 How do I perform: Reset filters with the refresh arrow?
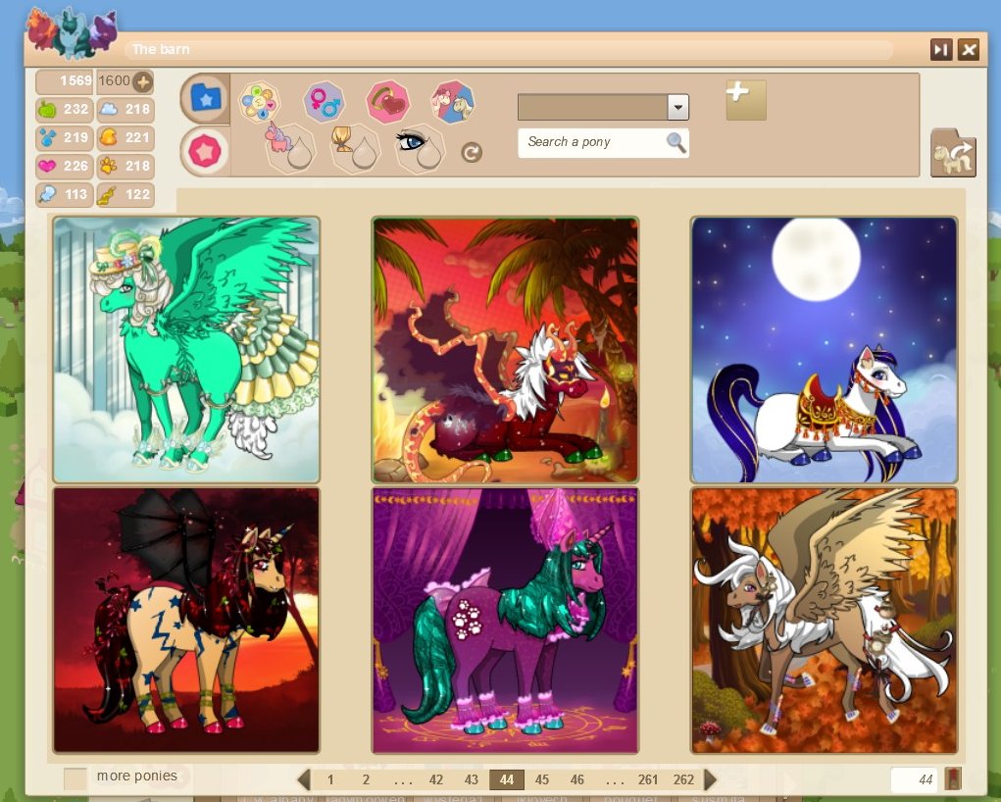click(472, 153)
